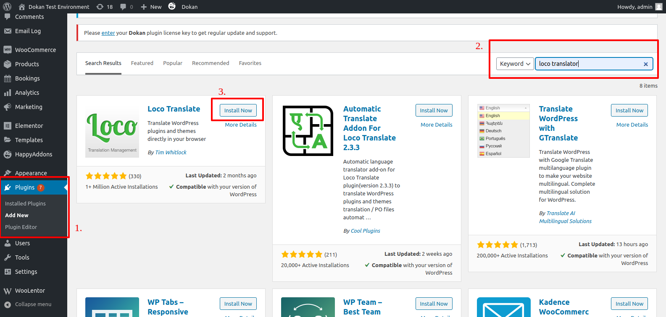The height and width of the screenshot is (317, 666).
Task: Open the WP Team plugin title link
Action: (x=363, y=307)
